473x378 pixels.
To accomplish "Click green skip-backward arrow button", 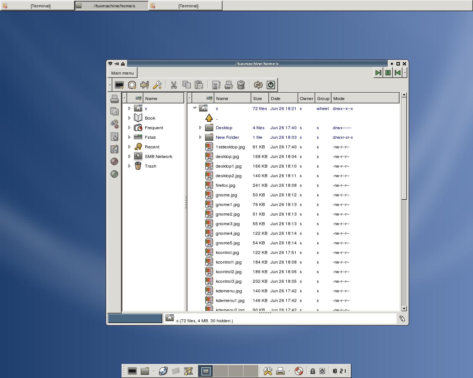I will point(397,73).
